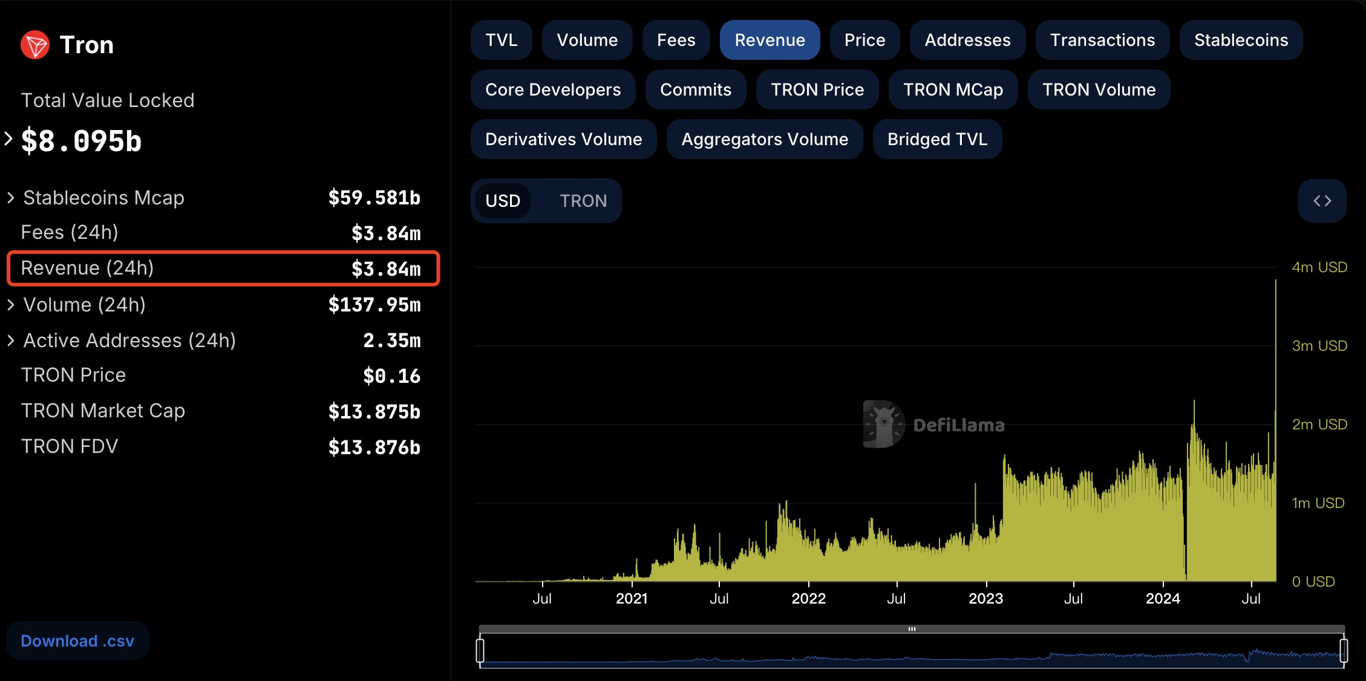Expand the Active Addresses (24h) row
This screenshot has width=1366, height=681.
coord(10,340)
